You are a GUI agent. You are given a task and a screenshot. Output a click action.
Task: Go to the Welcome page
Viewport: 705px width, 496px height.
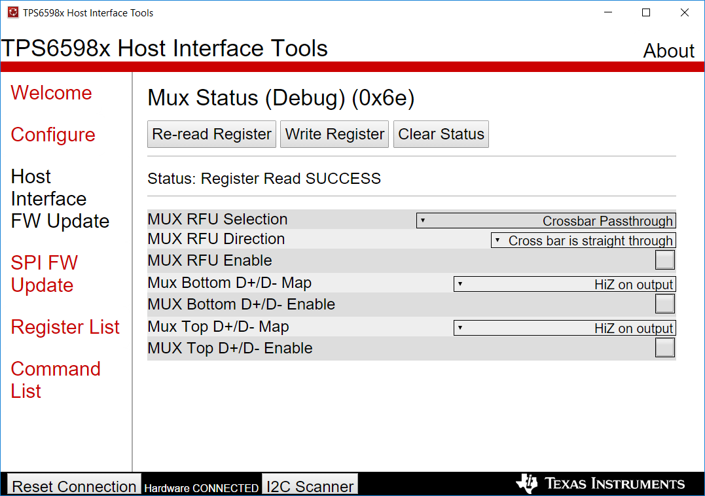coord(51,93)
